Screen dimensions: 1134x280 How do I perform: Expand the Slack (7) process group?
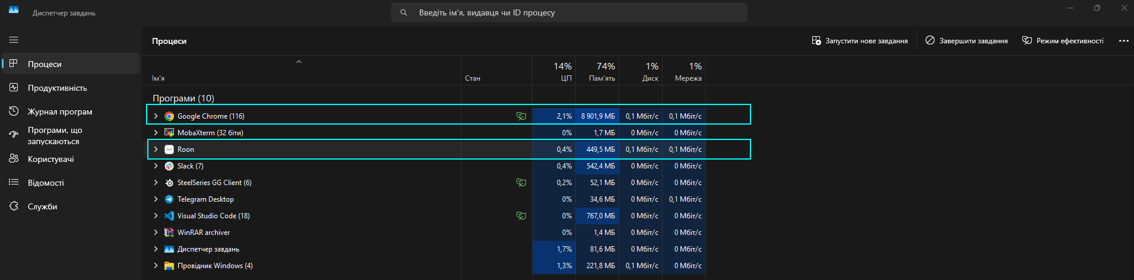click(156, 166)
